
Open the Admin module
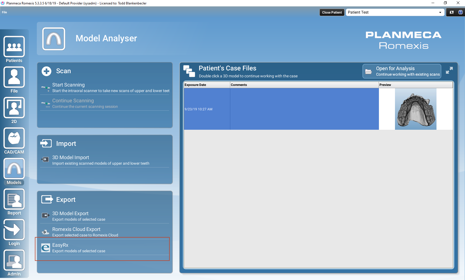(x=14, y=263)
